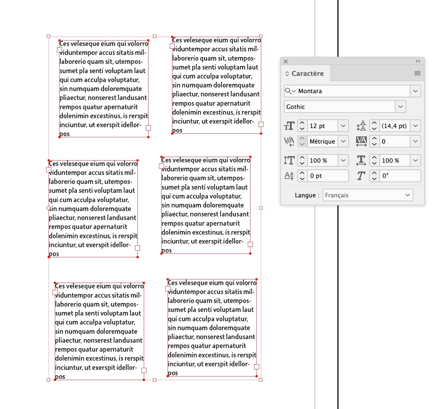Adjust the skew angle stepper
The height and width of the screenshot is (409, 442).
(374, 176)
